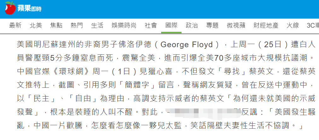
Task: Select the 焦點 navigation tab
Action: [x=56, y=25]
